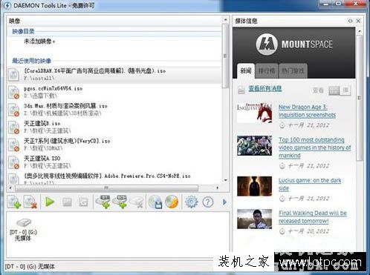The height and width of the screenshot is (275, 370).
Task: Click the 未添加映像 text entry
Action: coord(39,42)
